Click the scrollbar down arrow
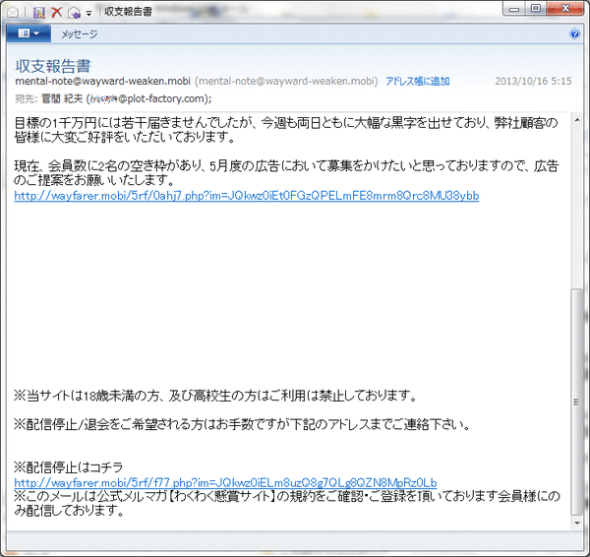 point(577,524)
